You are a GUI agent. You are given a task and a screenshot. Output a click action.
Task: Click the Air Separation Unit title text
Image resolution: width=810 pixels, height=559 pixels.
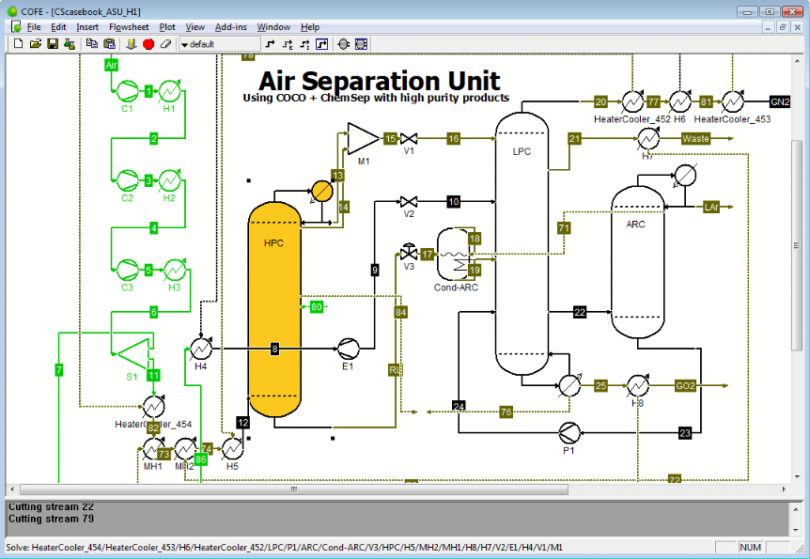tap(380, 81)
